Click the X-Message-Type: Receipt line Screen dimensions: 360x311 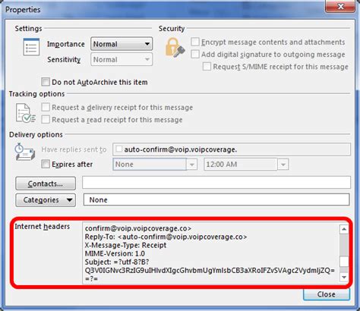[125, 245]
